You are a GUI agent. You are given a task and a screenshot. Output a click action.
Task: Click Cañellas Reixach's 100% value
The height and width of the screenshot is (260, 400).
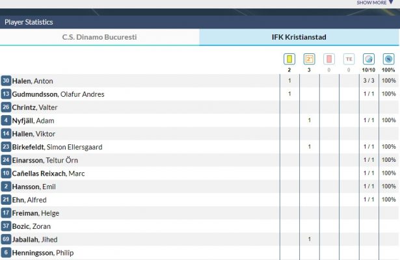(388, 173)
